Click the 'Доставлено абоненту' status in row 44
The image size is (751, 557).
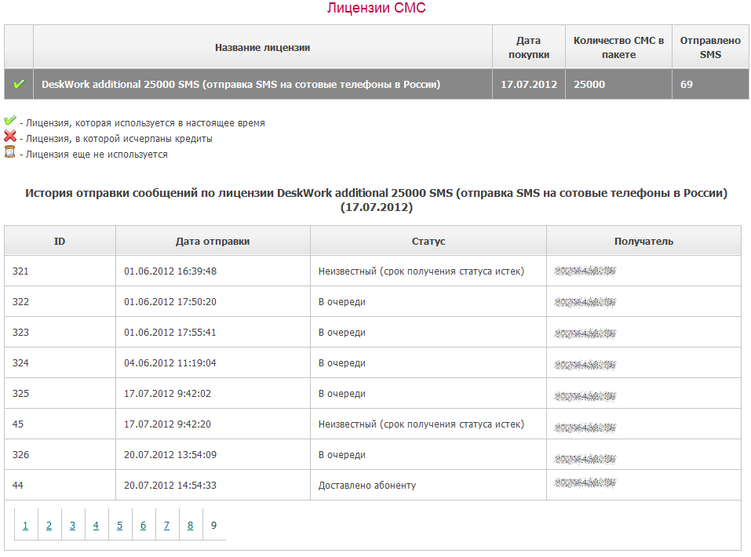point(366,486)
